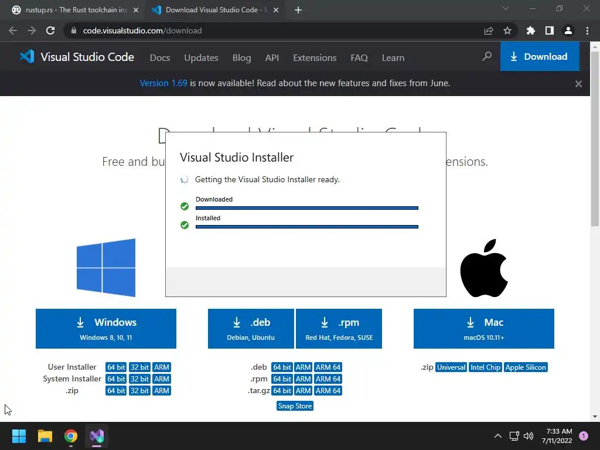Open the API nav link
Image resolution: width=600 pixels, height=450 pixels.
click(x=272, y=58)
